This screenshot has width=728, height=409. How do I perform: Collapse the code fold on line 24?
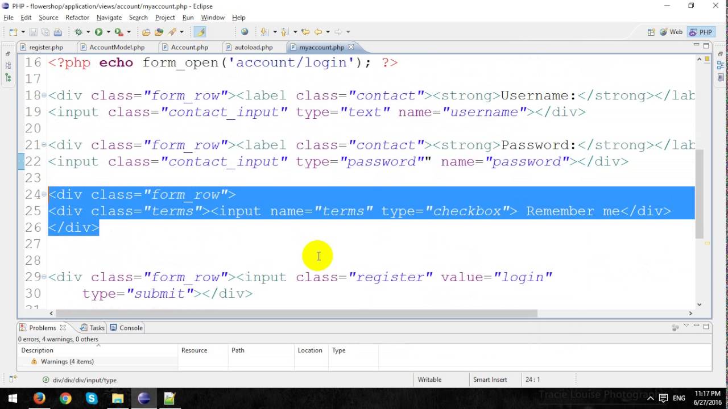[x=44, y=195]
